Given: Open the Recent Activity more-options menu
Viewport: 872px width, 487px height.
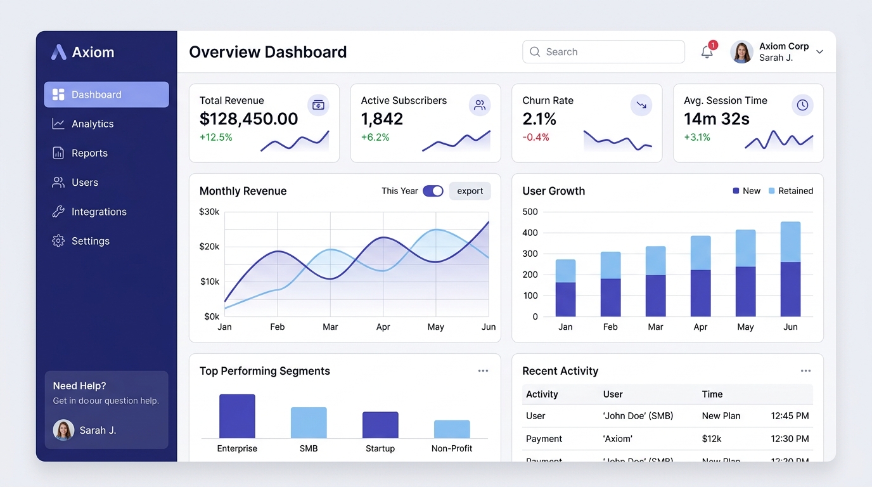Looking at the screenshot, I should coord(805,371).
